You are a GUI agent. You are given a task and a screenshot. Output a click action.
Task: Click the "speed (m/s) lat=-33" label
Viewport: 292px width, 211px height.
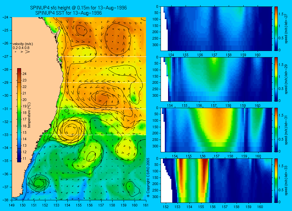(286, 180)
